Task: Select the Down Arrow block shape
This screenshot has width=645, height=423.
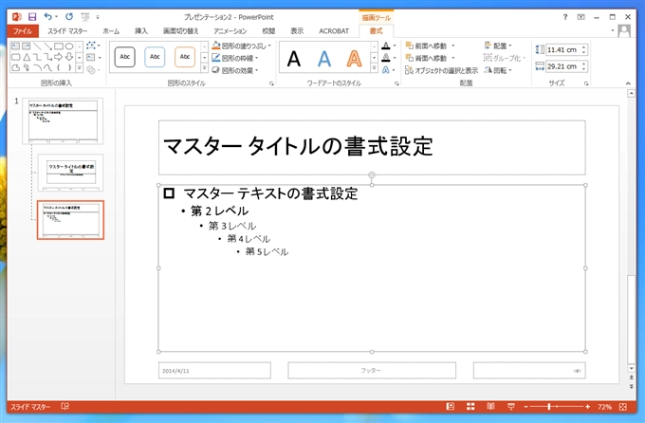Action: 69,57
